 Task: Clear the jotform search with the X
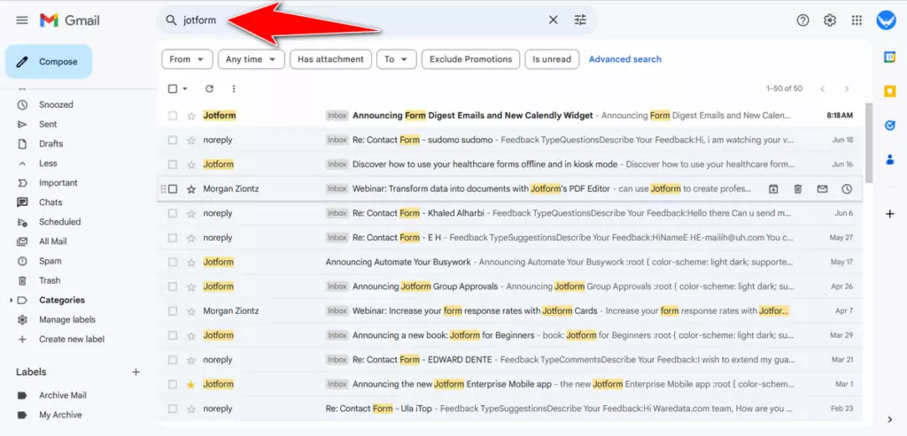point(553,20)
